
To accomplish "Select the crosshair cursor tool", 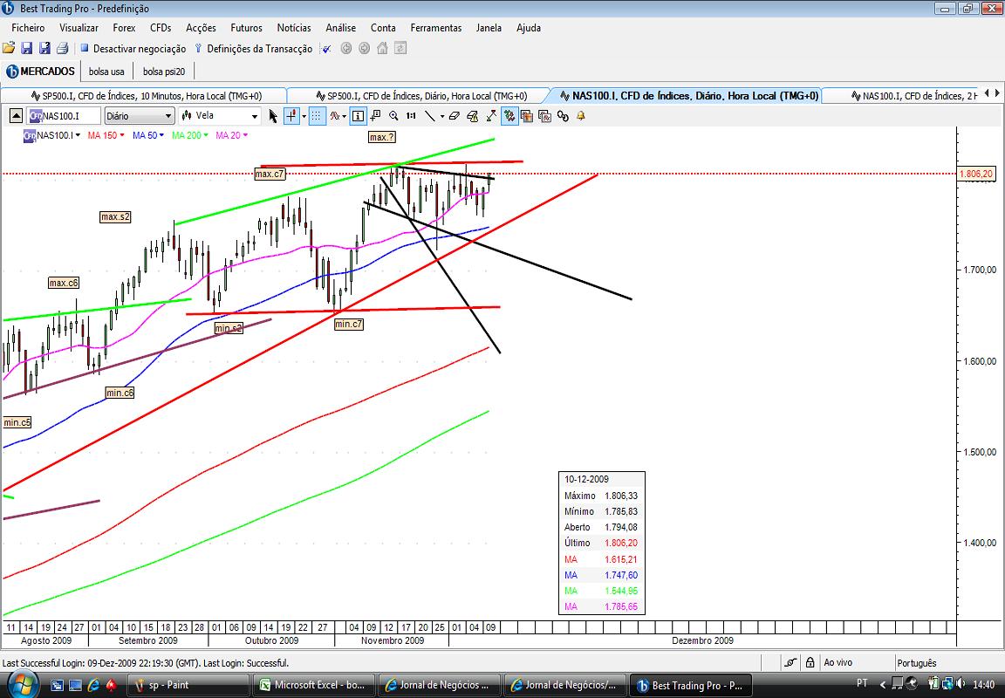I will [x=291, y=116].
